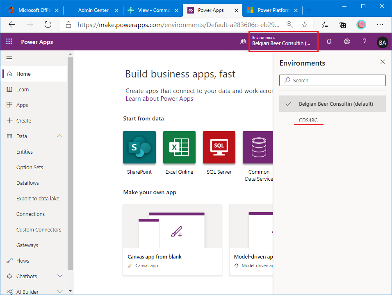Screen dimensions: 392x295
Task: Open Custom Connectors under Data
Action: [x=39, y=229]
